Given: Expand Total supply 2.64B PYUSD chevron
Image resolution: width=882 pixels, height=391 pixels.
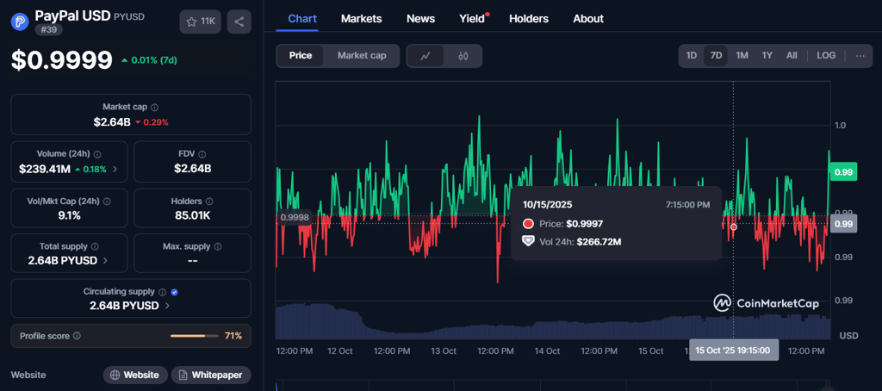Looking at the screenshot, I should point(106,260).
